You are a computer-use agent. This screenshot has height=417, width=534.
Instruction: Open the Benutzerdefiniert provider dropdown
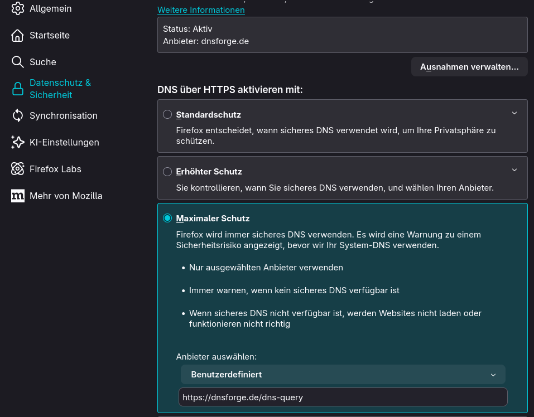343,375
